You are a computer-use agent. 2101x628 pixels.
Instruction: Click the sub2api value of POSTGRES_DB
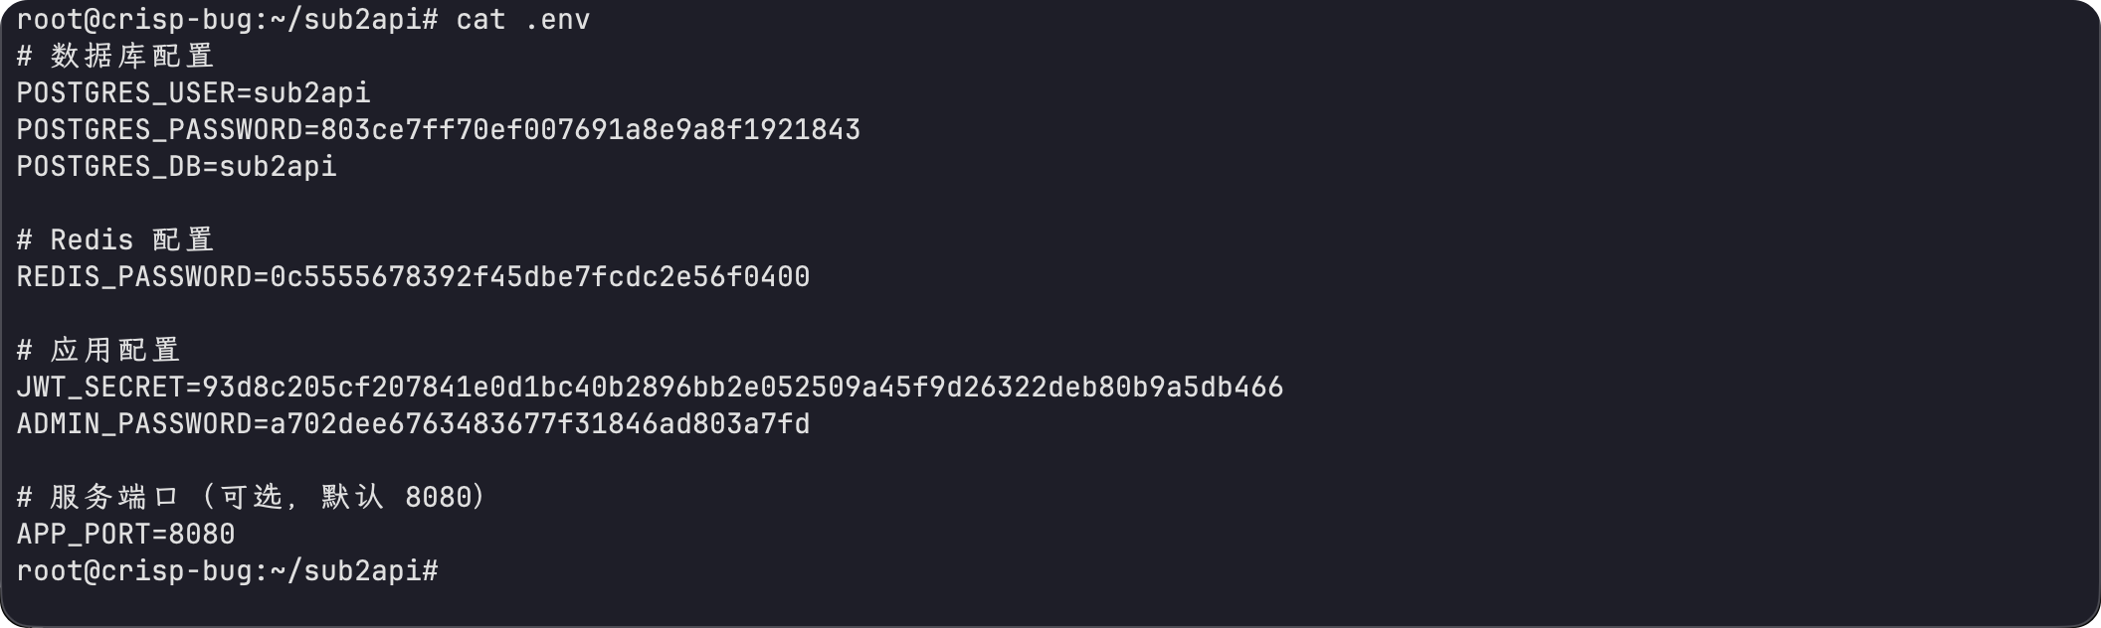pos(278,167)
